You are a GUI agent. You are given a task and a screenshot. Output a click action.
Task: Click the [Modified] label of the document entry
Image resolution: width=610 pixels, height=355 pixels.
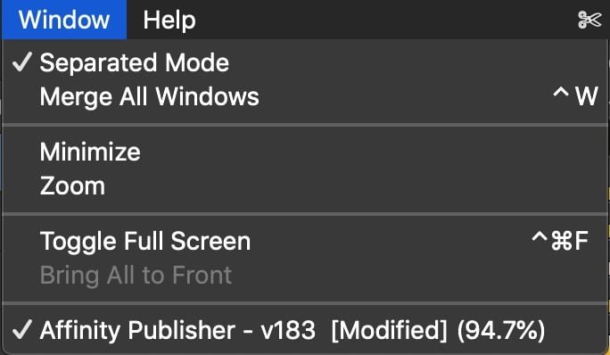tap(390, 331)
